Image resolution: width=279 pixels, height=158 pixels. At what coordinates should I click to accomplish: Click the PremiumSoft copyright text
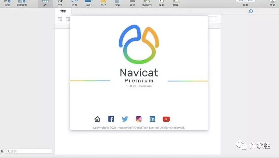pyautogui.click(x=139, y=128)
